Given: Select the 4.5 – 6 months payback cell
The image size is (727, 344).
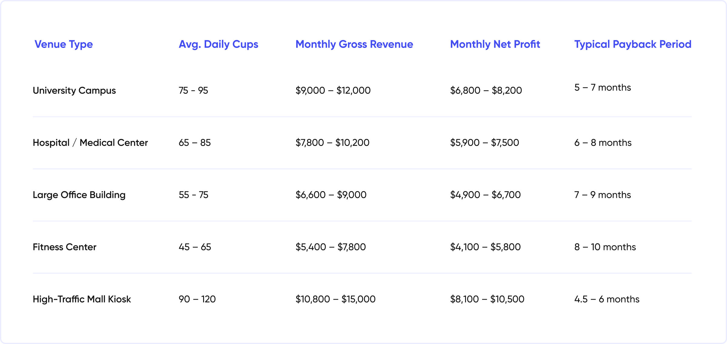Looking at the screenshot, I should (607, 299).
